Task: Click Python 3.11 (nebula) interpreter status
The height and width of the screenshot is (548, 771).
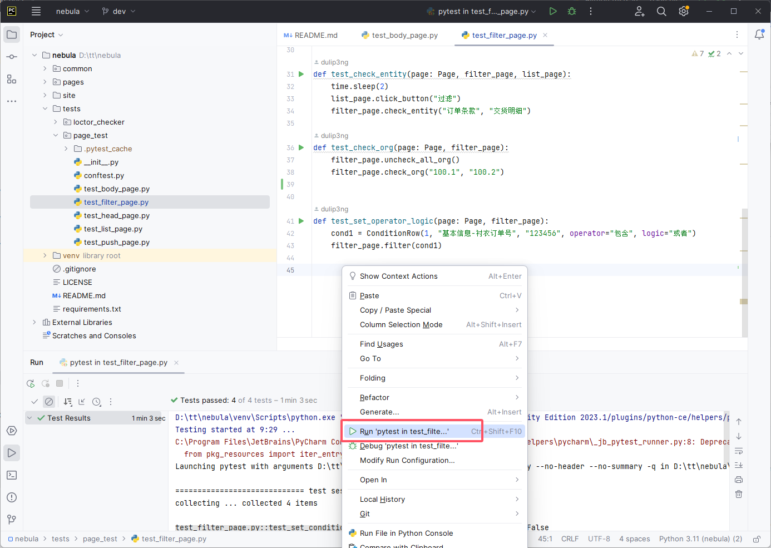Action: 700,539
